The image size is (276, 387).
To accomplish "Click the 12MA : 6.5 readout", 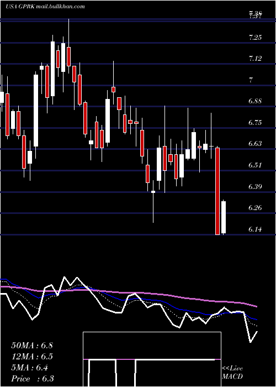I will 32,357.
